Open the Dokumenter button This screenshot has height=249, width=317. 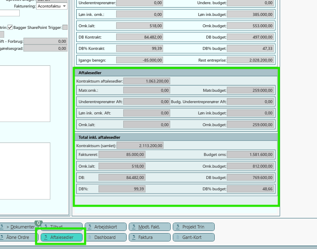(19, 227)
